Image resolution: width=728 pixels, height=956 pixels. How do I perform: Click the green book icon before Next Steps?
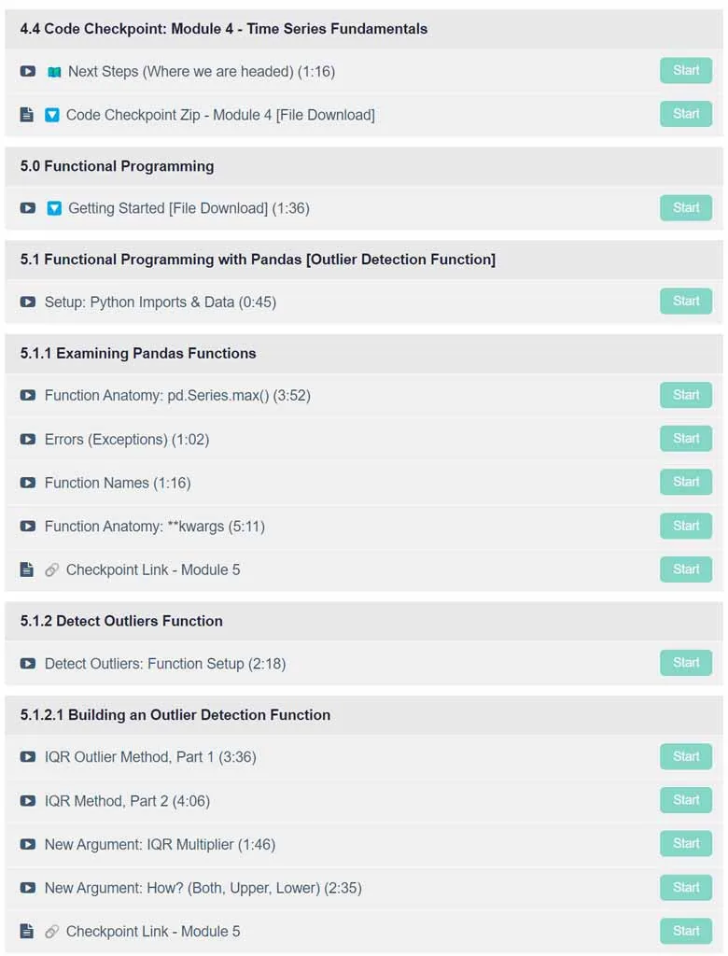pos(54,72)
